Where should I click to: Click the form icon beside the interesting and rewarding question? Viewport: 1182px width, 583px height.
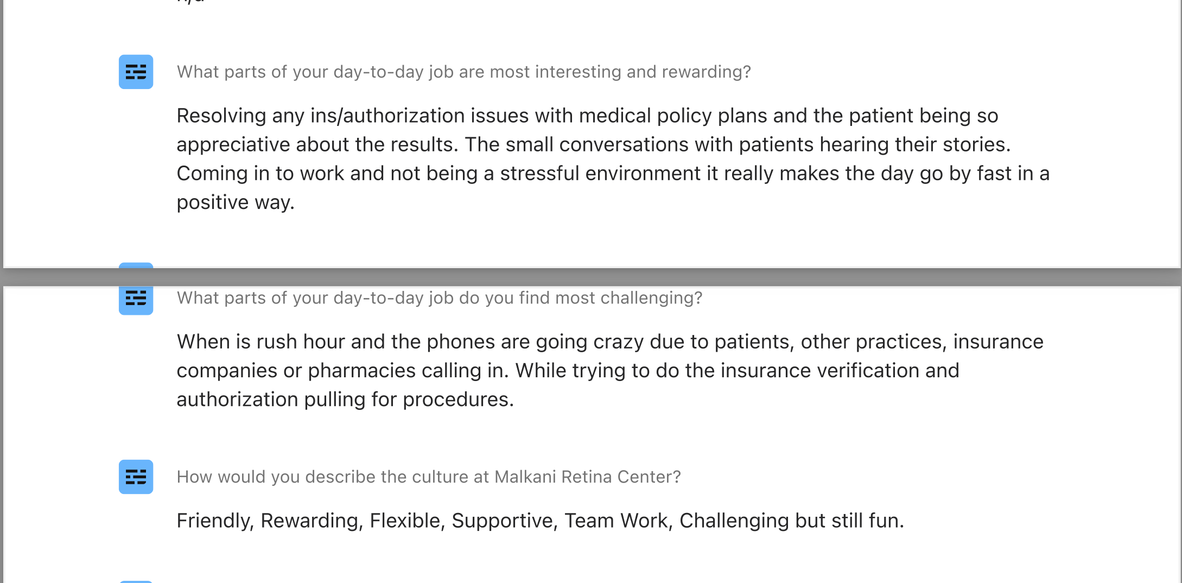coord(136,72)
